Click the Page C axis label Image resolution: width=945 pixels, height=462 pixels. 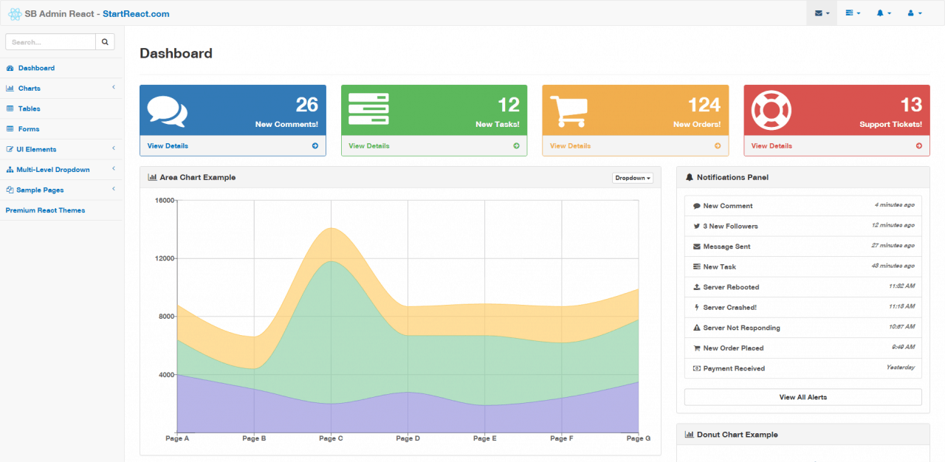(331, 438)
